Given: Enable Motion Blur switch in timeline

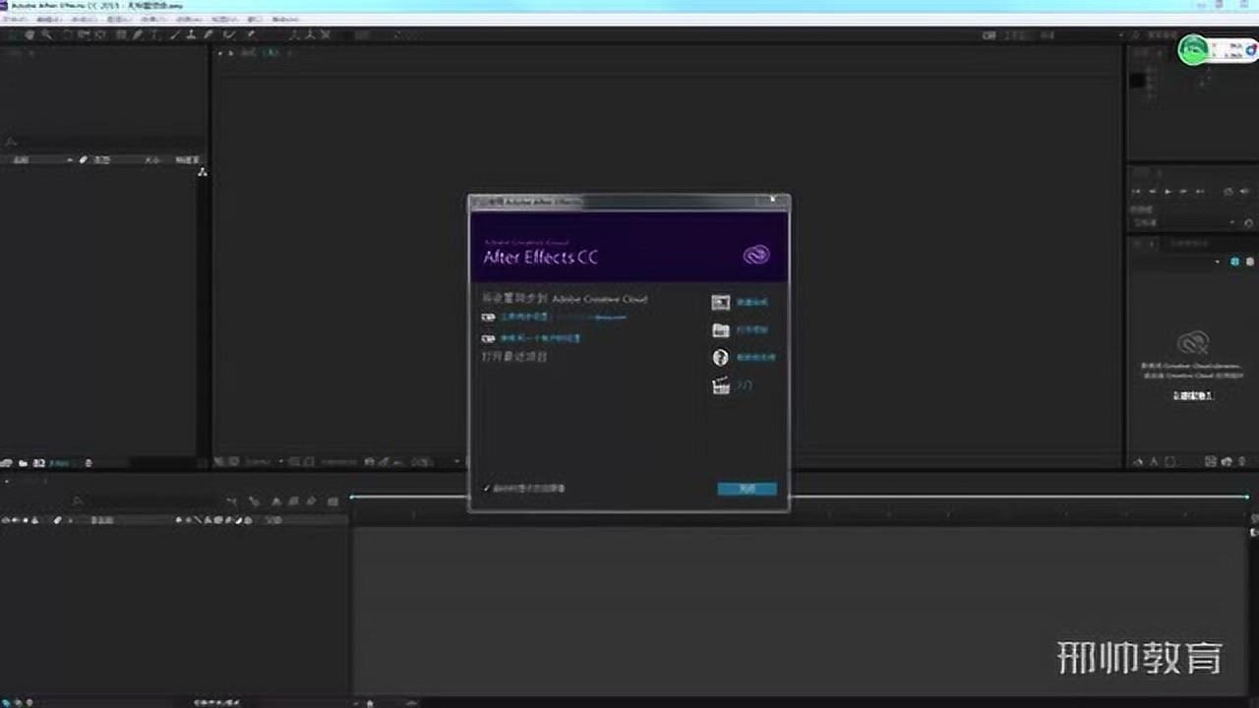Looking at the screenshot, I should (x=311, y=501).
